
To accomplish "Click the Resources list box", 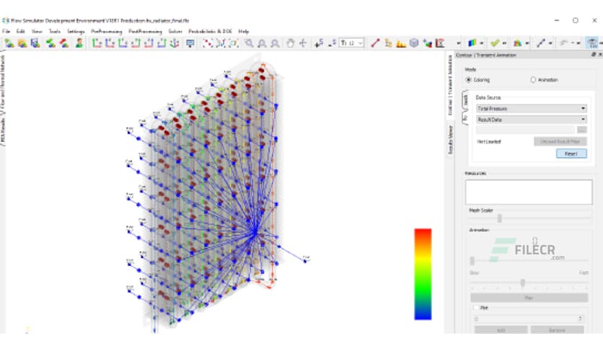I will (x=529, y=192).
